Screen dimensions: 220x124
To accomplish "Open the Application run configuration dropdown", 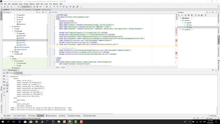I will pos(26,7).
